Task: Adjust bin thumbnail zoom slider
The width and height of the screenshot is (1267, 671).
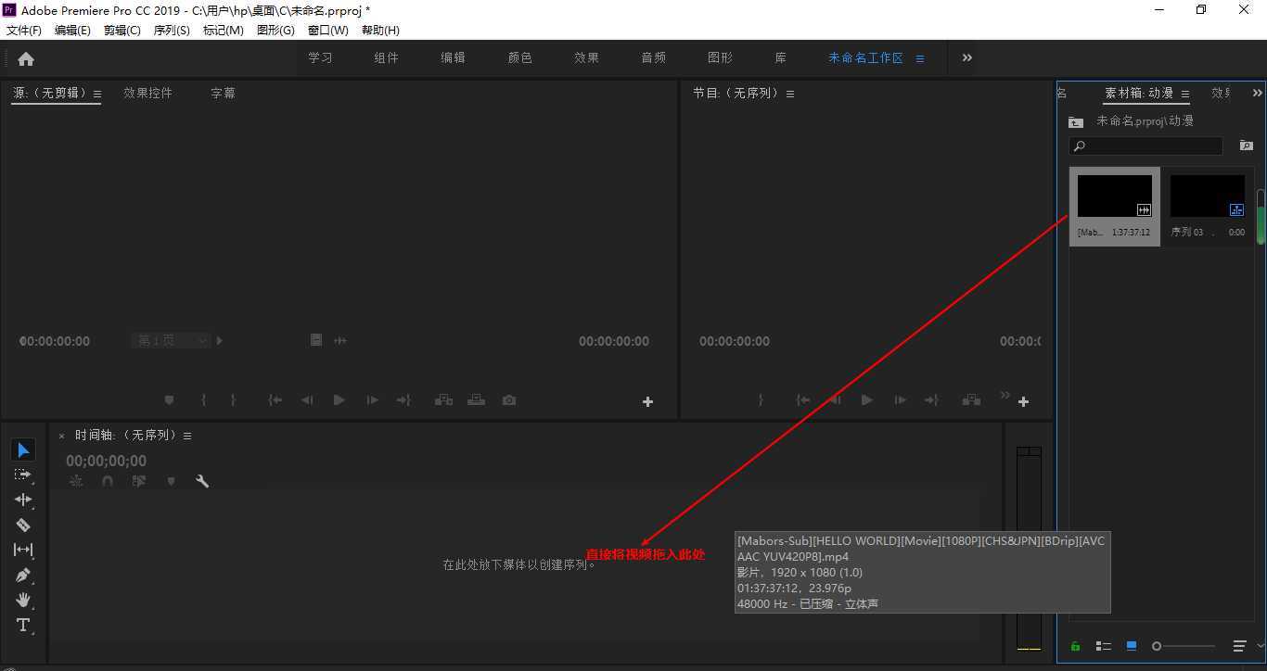Action: point(1184,646)
